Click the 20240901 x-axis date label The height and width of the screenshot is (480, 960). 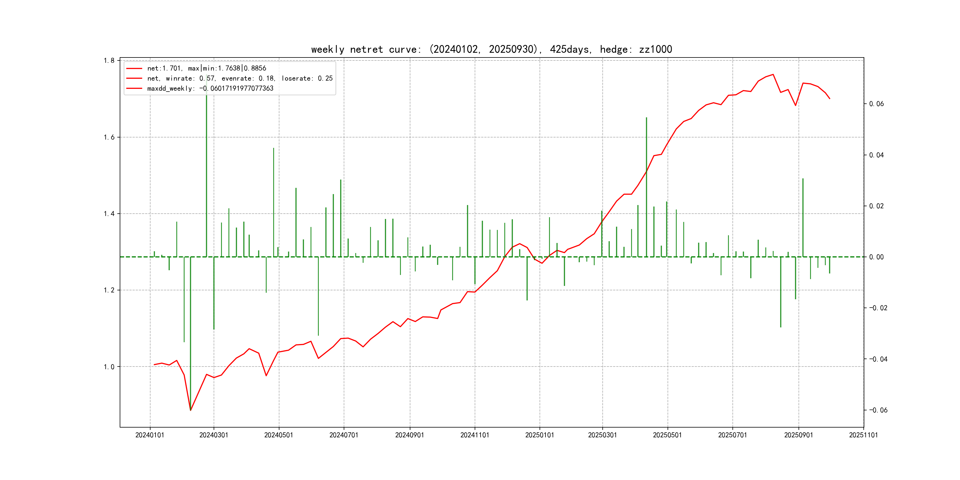click(x=409, y=435)
